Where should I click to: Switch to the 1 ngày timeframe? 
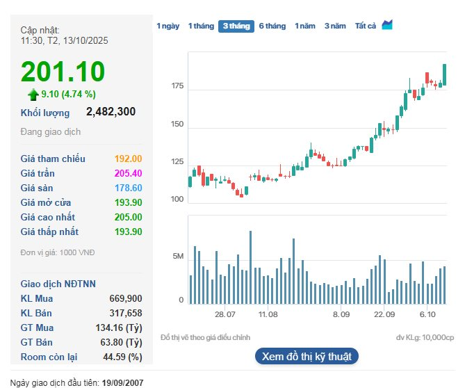(168, 26)
